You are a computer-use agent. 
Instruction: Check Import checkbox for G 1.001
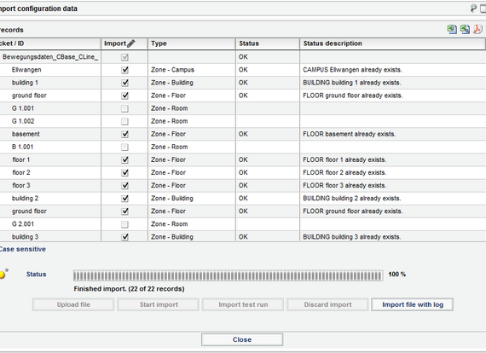pyautogui.click(x=124, y=108)
